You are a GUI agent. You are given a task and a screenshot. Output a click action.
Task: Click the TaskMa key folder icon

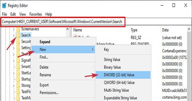[18, 98]
